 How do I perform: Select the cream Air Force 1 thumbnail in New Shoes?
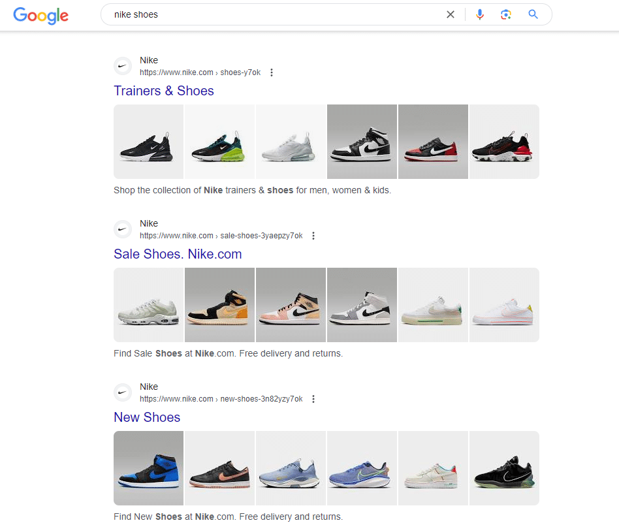[433, 468]
